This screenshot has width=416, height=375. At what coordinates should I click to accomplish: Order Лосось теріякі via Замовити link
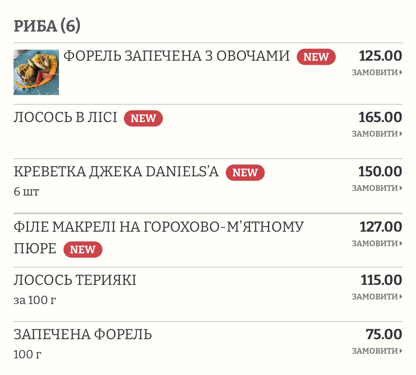377,296
